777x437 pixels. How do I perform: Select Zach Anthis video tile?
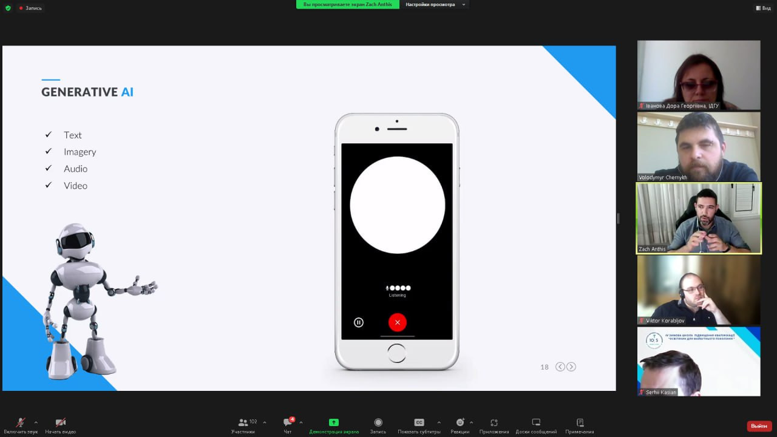[699, 218]
